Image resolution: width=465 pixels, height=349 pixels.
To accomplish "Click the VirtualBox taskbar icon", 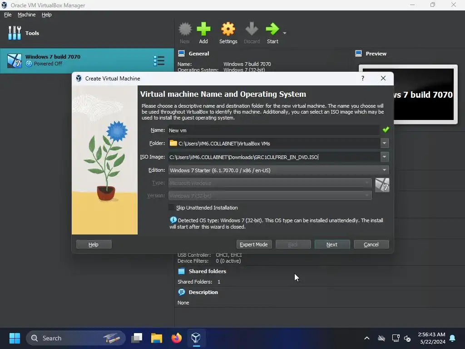I will pyautogui.click(x=196, y=338).
